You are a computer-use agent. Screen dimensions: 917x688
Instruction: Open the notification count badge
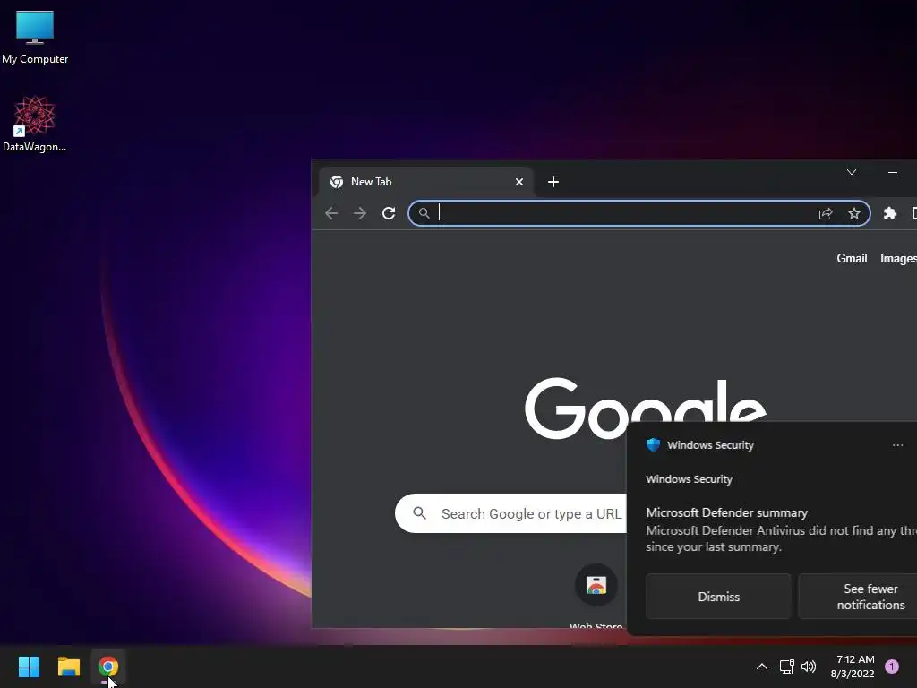pyautogui.click(x=891, y=666)
